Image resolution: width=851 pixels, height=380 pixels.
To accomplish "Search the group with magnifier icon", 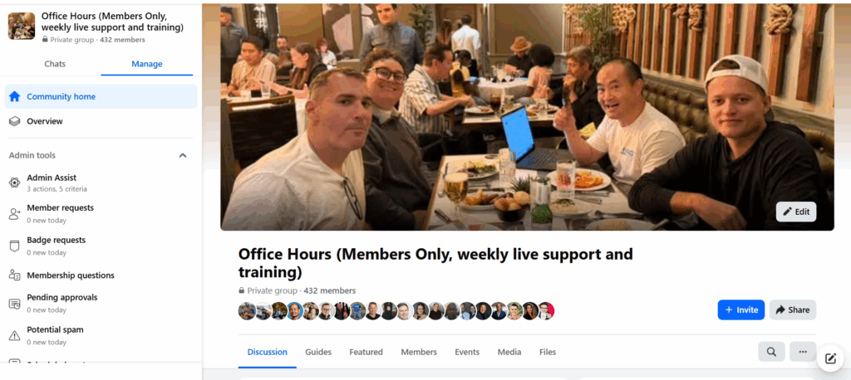I will 771,352.
